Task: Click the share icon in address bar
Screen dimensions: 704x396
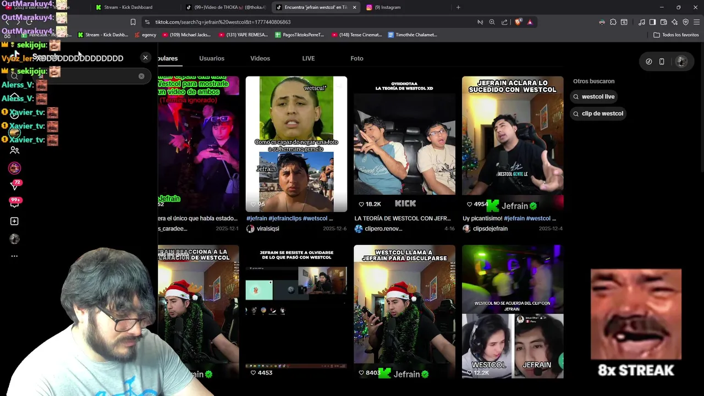Action: pos(504,22)
